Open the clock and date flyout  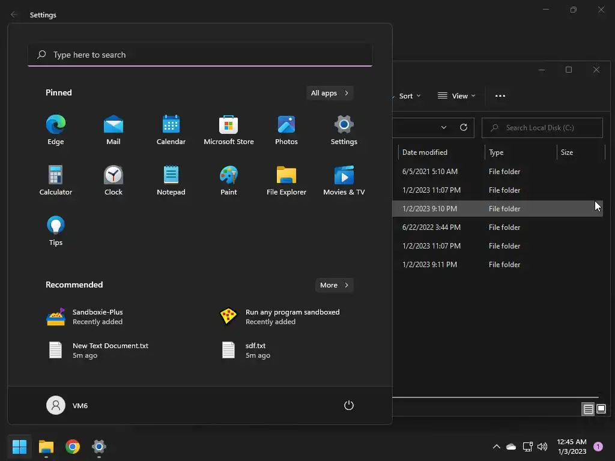[x=572, y=447]
